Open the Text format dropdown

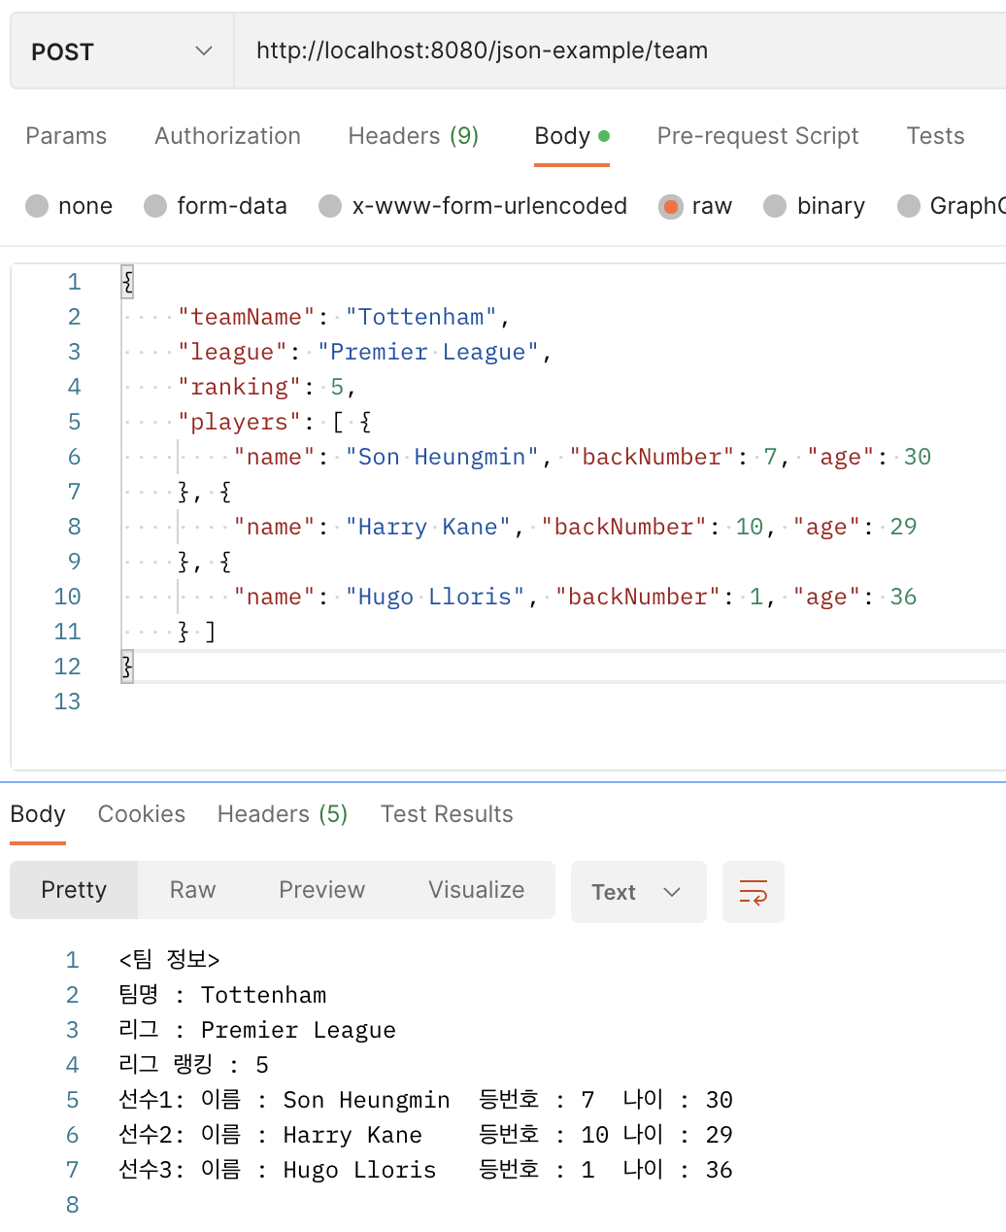click(637, 891)
